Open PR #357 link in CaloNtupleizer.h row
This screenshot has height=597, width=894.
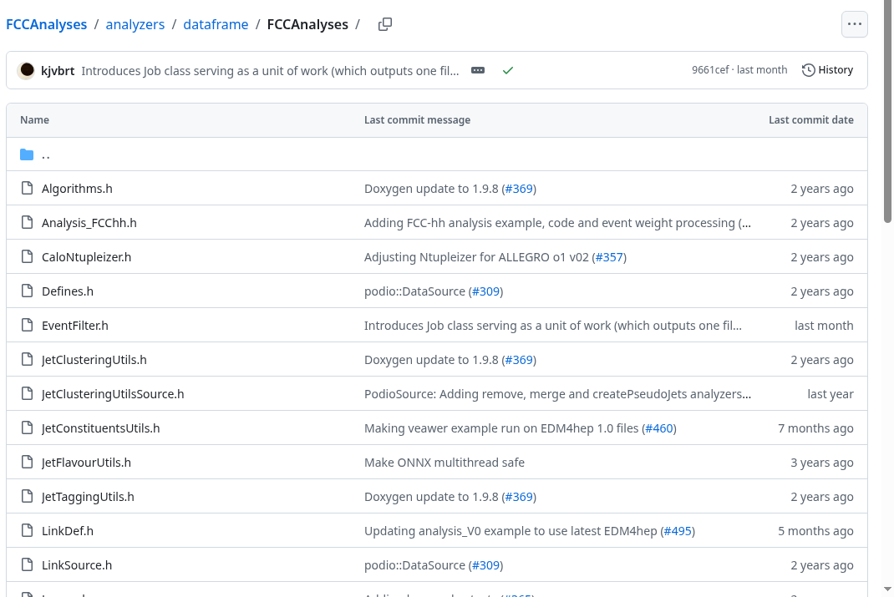coord(609,257)
